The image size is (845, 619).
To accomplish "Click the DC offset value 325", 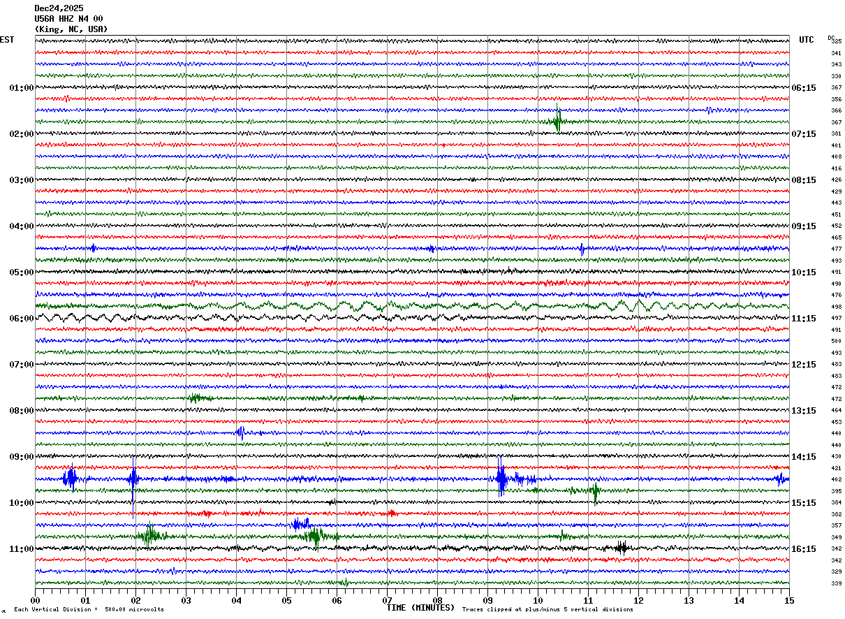I will (837, 42).
